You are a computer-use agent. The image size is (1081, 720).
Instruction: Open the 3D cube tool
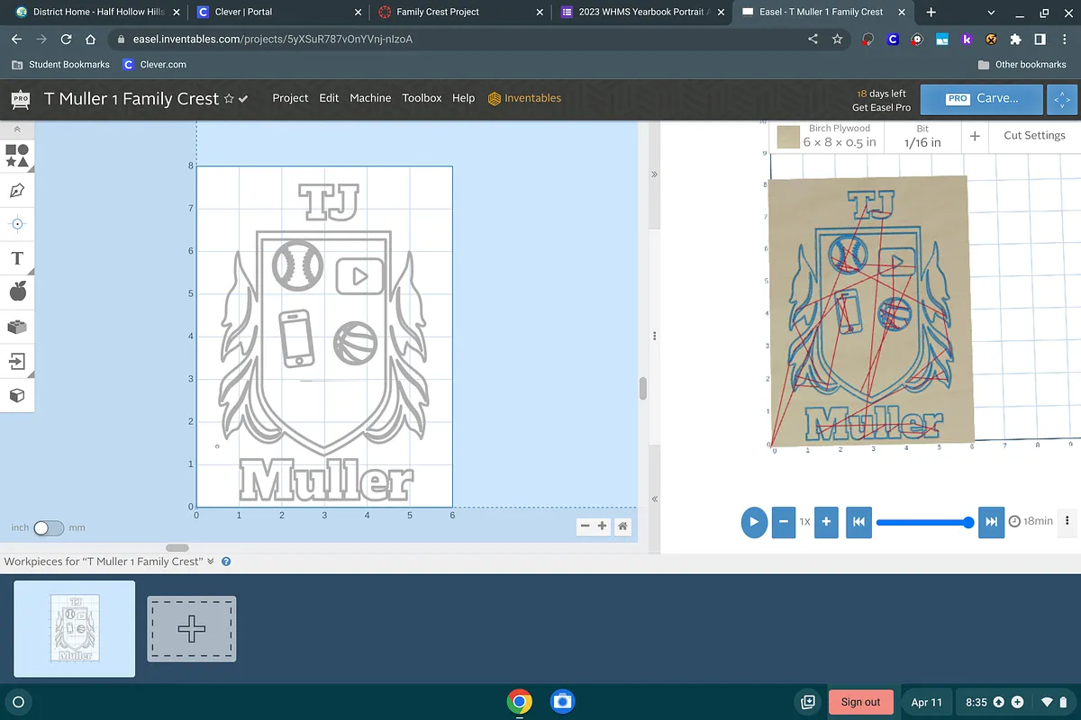click(17, 395)
